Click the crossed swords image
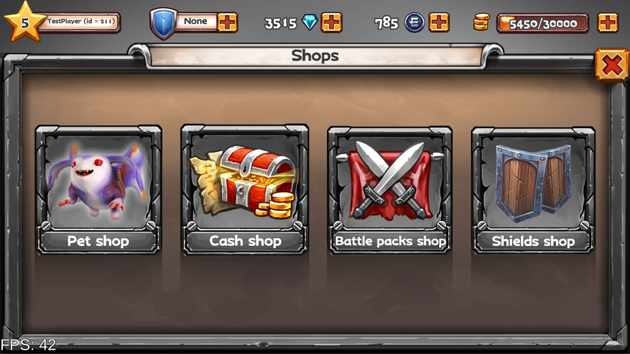The image size is (630, 354). pyautogui.click(x=390, y=180)
